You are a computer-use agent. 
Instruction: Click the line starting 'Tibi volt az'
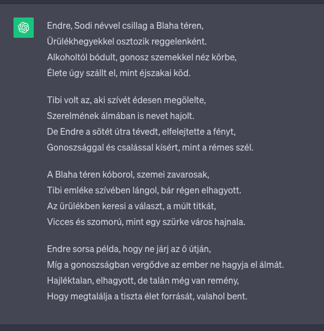(x=127, y=100)
